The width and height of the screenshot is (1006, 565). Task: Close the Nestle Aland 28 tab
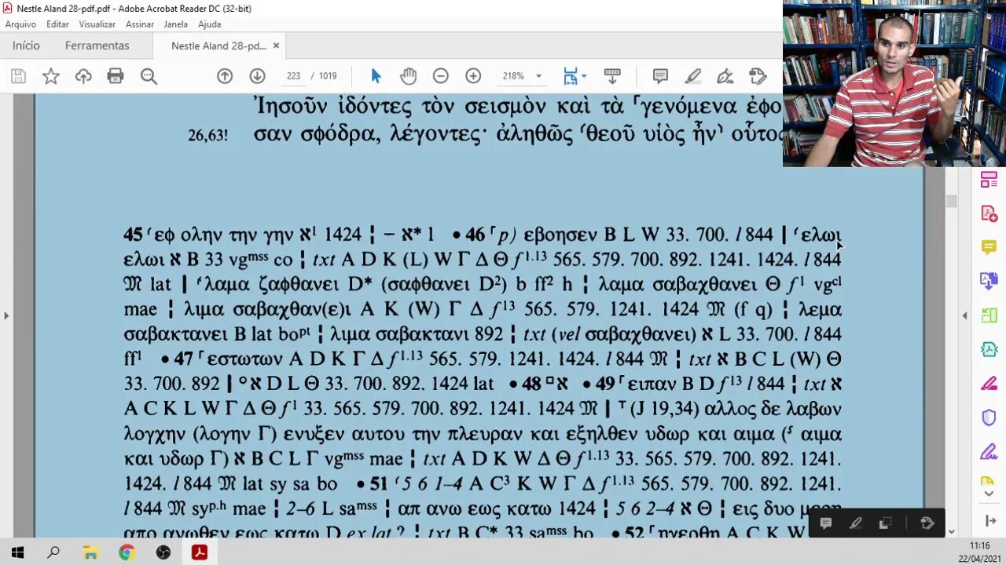276,46
